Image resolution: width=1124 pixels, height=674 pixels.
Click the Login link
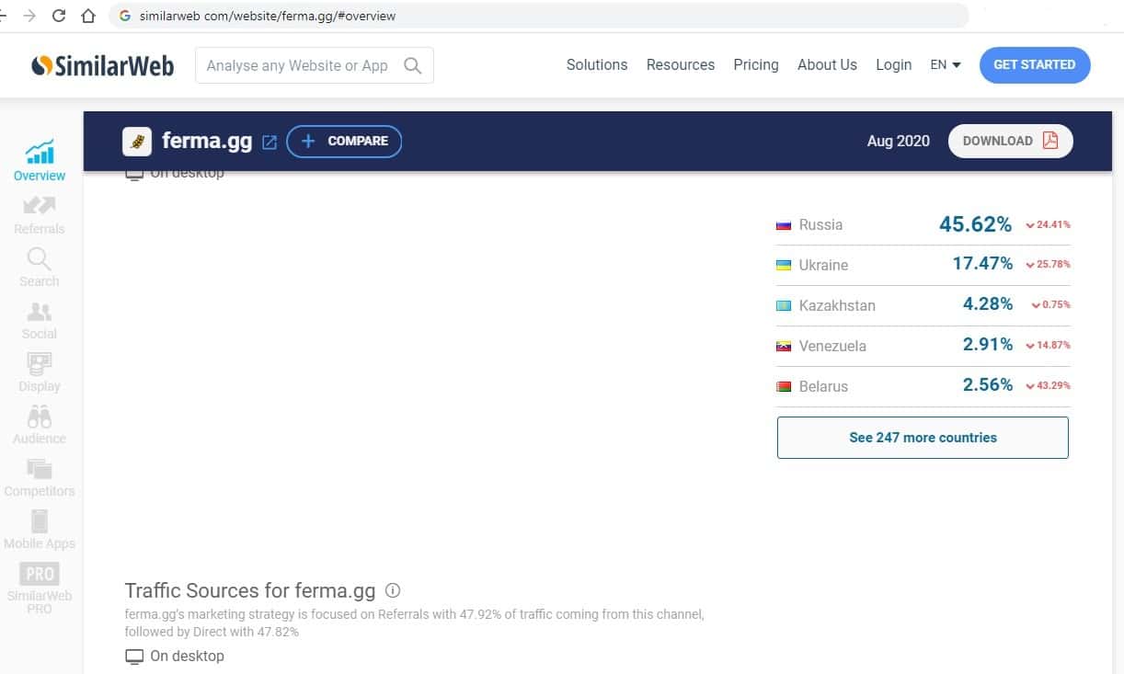[x=893, y=65]
